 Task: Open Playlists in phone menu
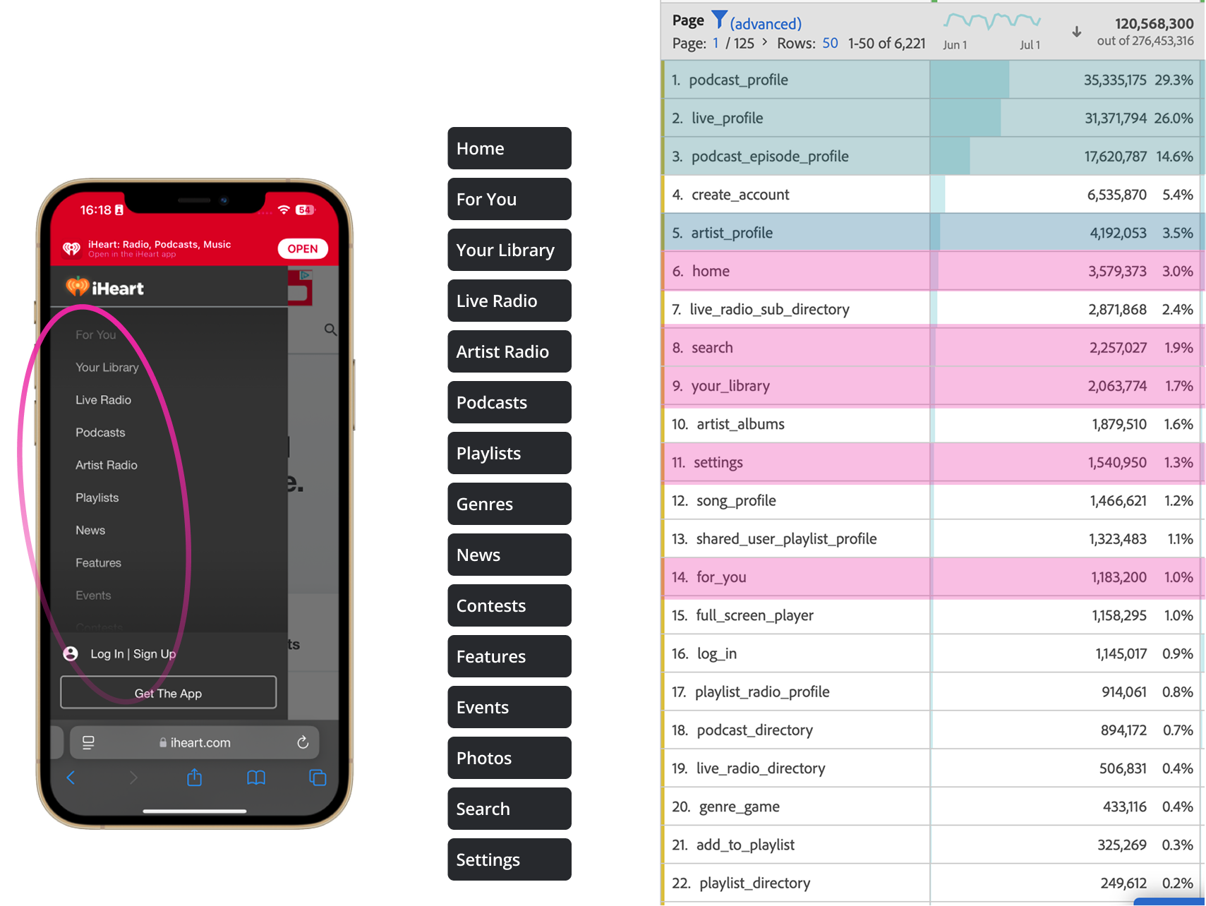click(x=97, y=497)
